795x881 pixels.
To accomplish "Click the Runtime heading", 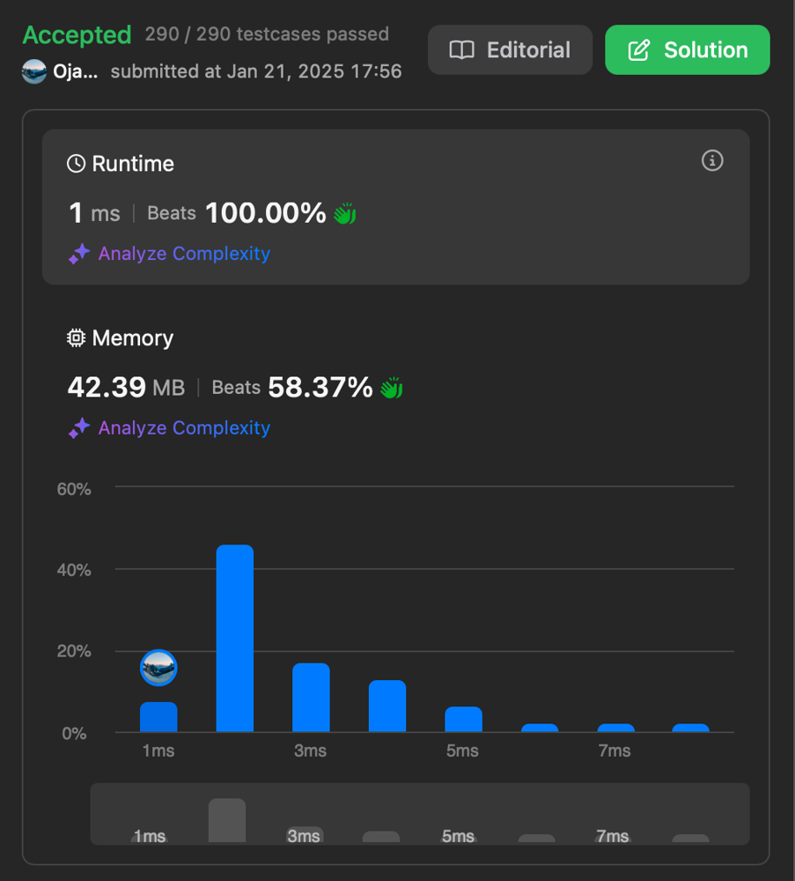I will point(133,164).
